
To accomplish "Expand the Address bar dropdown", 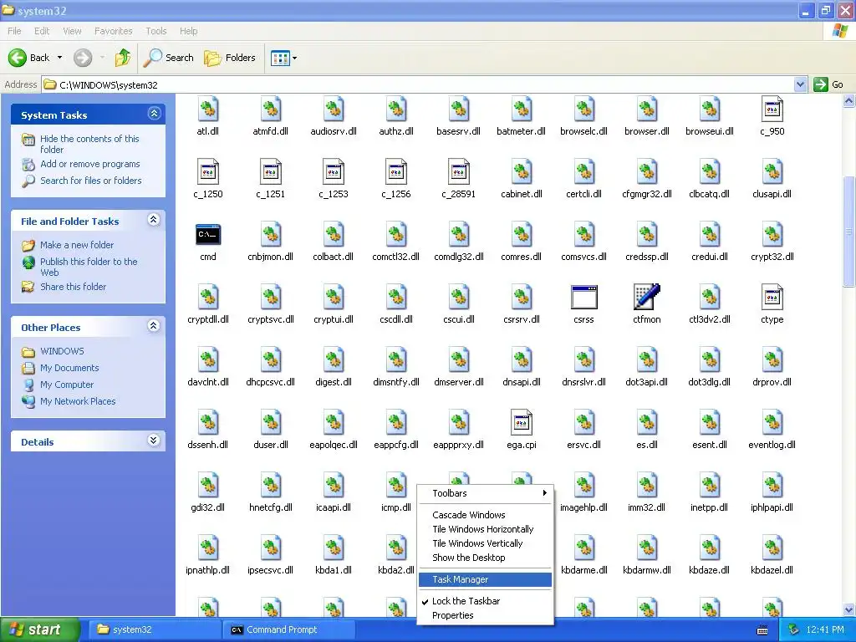I will [x=800, y=84].
